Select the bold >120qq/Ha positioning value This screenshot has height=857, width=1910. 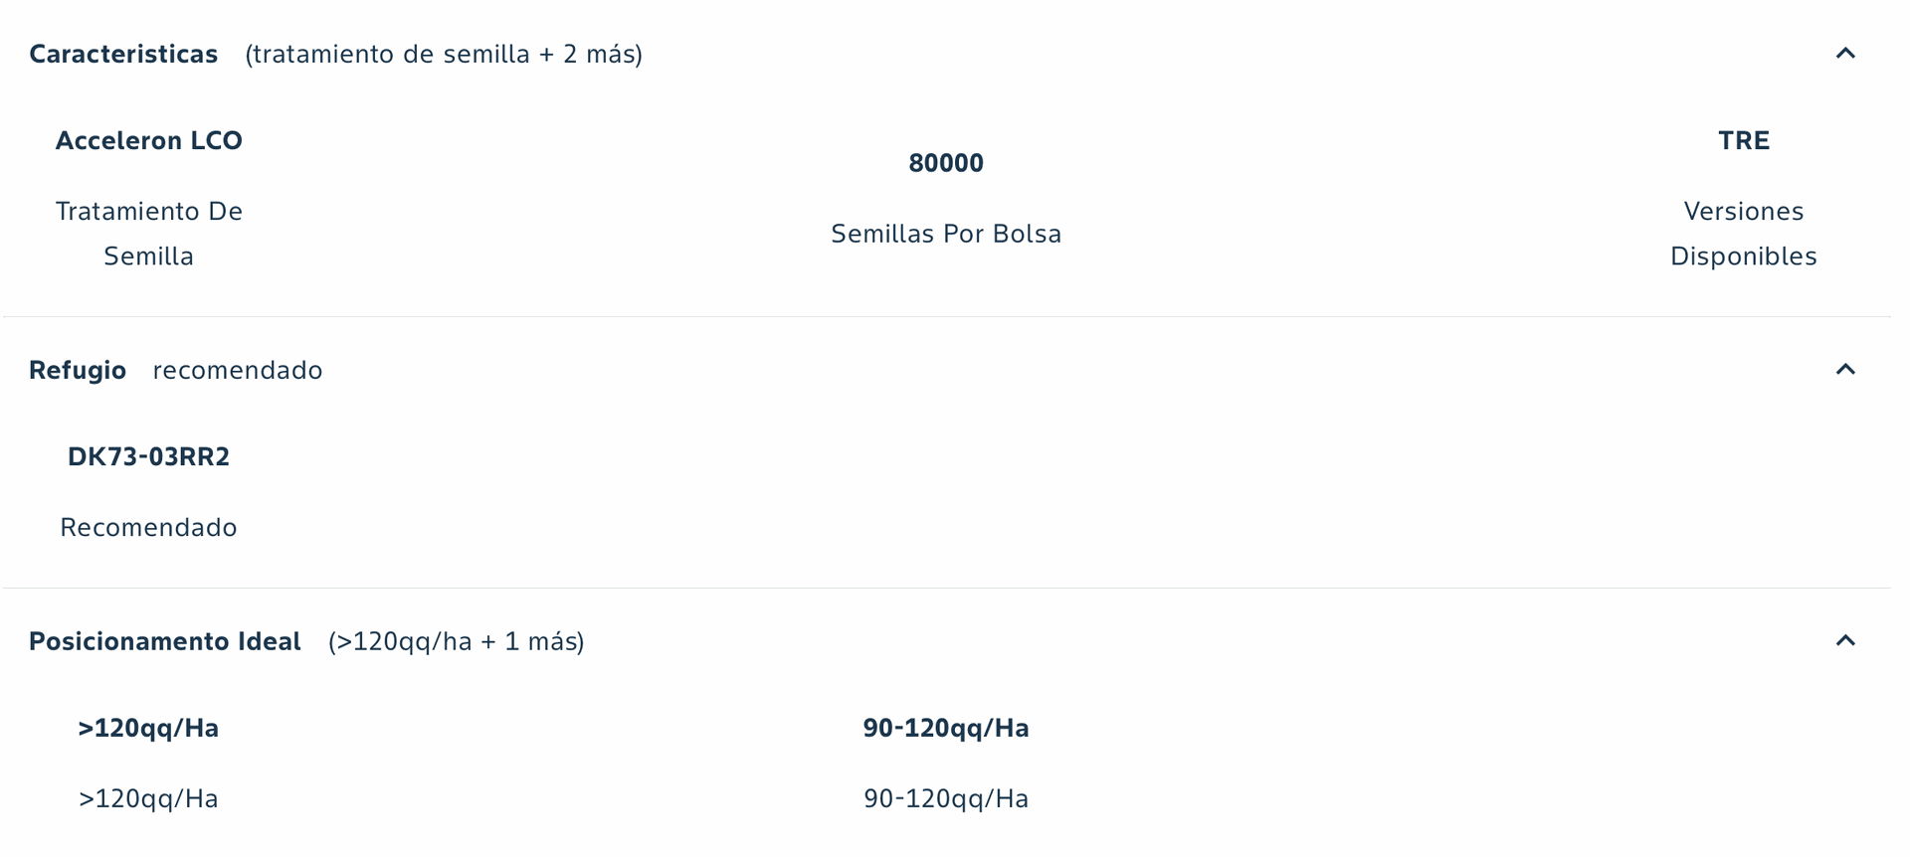click(149, 728)
